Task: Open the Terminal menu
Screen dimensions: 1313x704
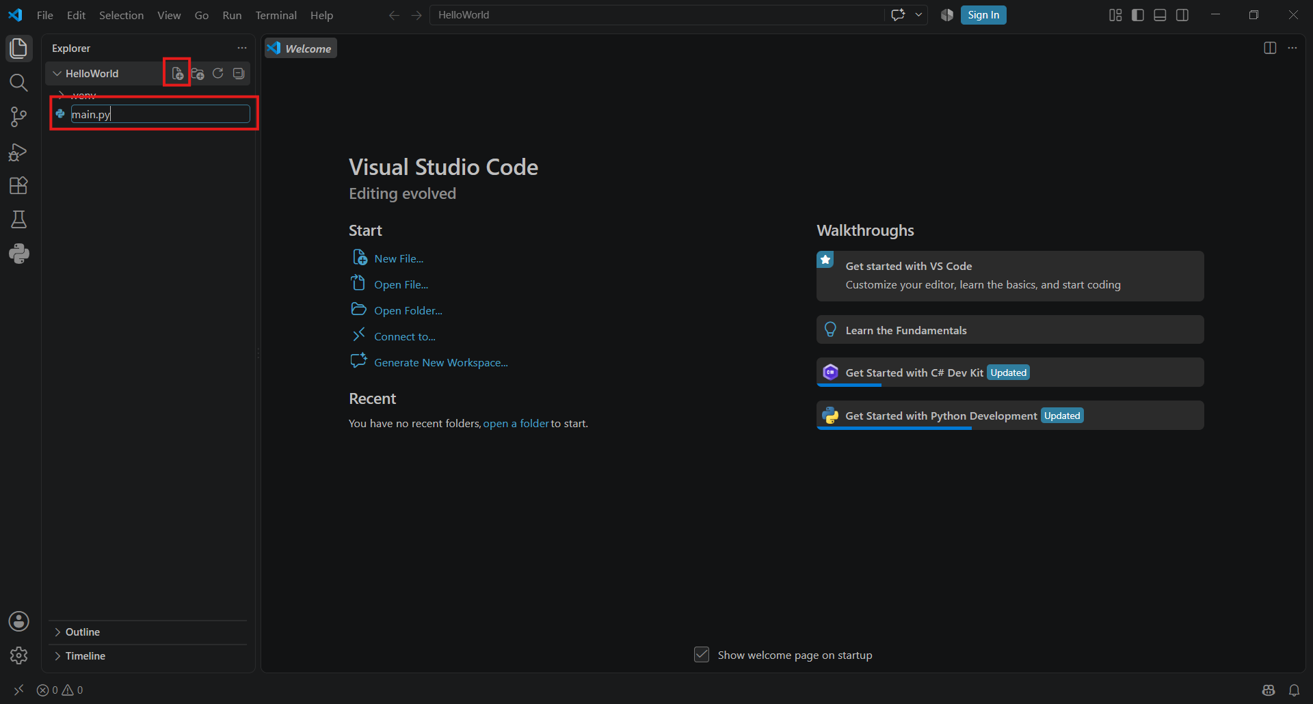Action: pos(276,15)
